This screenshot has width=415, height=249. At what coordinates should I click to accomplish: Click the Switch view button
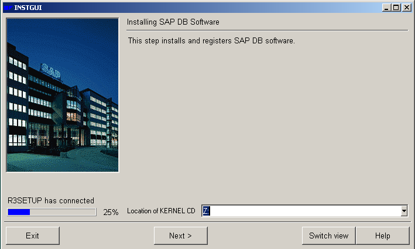[328, 236]
